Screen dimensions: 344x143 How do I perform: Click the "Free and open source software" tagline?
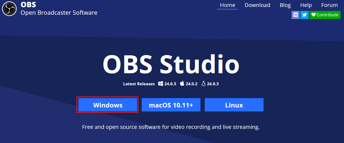pos(171,127)
